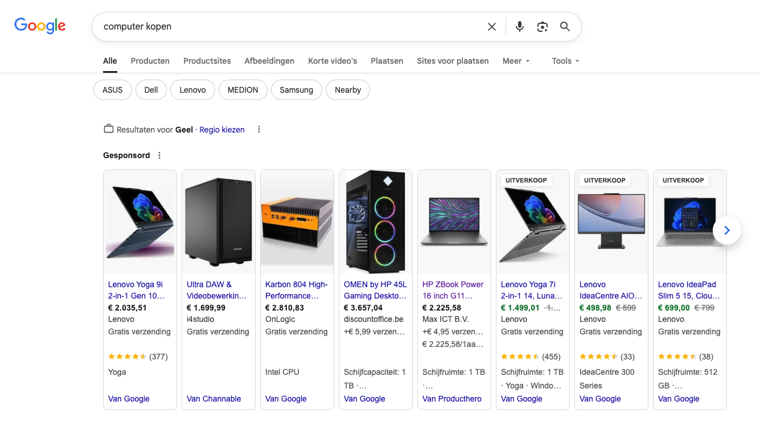Click the OnLogic seller name
This screenshot has height=422, width=760.
click(280, 319)
